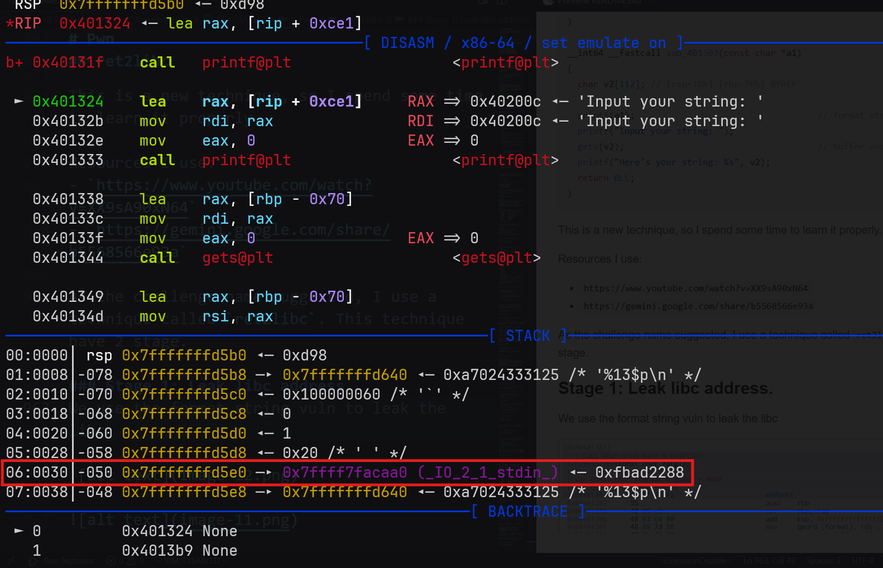Image resolution: width=883 pixels, height=568 pixels.
Task: Click the current-instruction arrow beside 0x401324
Action: coord(19,102)
